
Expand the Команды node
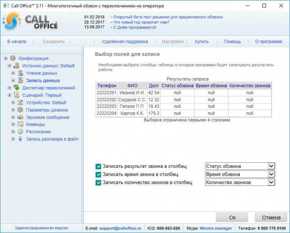point(13,124)
